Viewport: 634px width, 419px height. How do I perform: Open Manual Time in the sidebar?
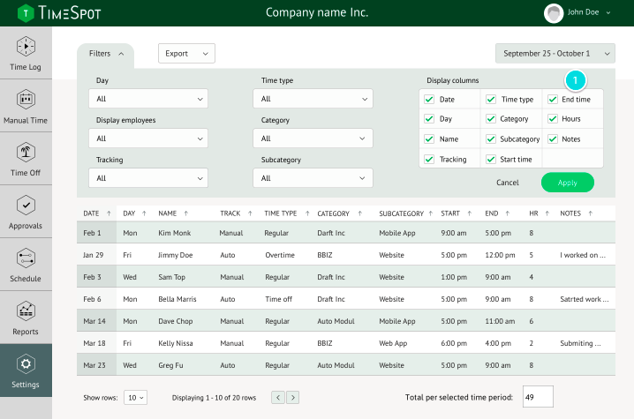click(26, 106)
